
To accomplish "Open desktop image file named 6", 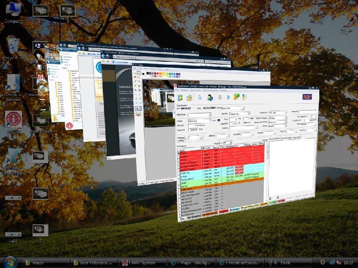I will (x=68, y=13).
